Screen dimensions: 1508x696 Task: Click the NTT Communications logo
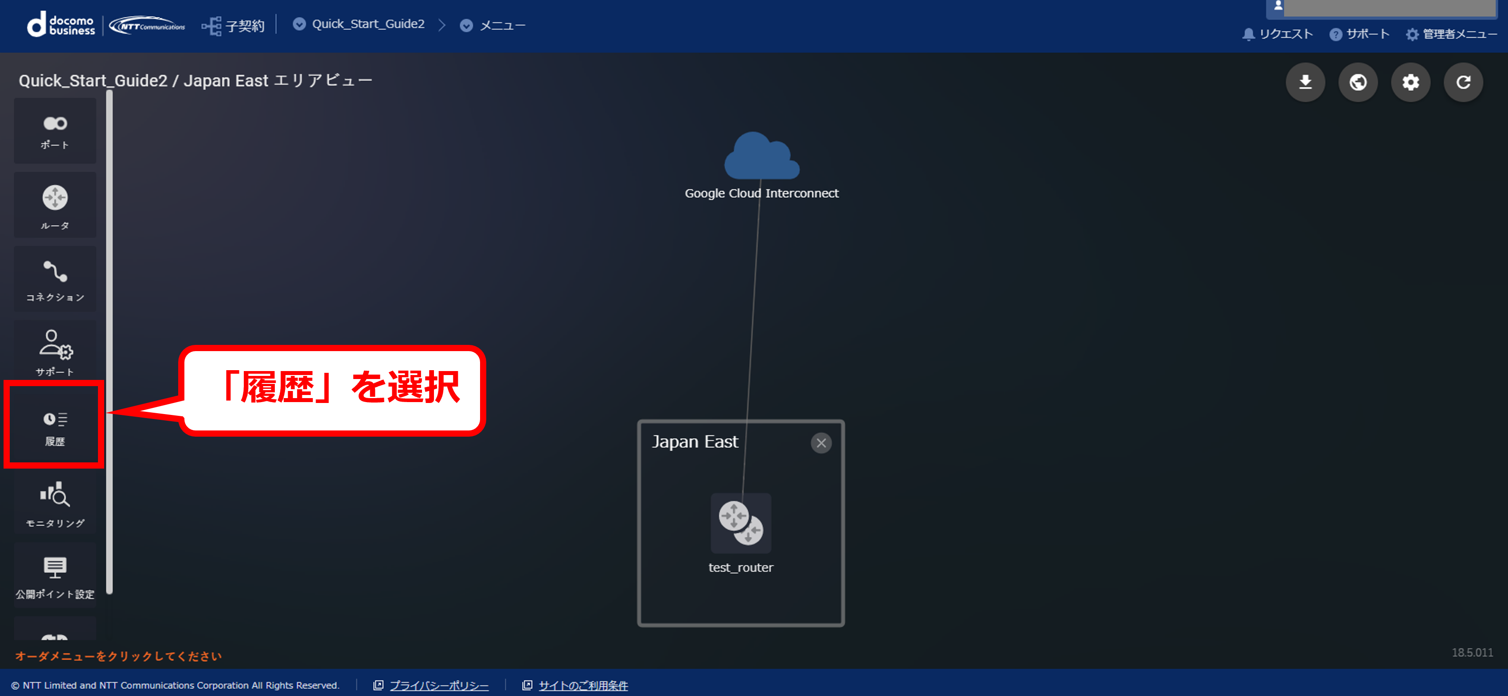point(148,26)
